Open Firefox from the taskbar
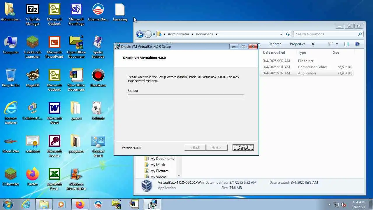This screenshot has height=210, width=373. [80, 204]
